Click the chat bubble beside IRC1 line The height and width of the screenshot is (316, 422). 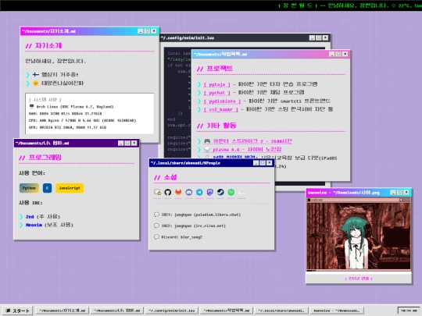[156, 215]
